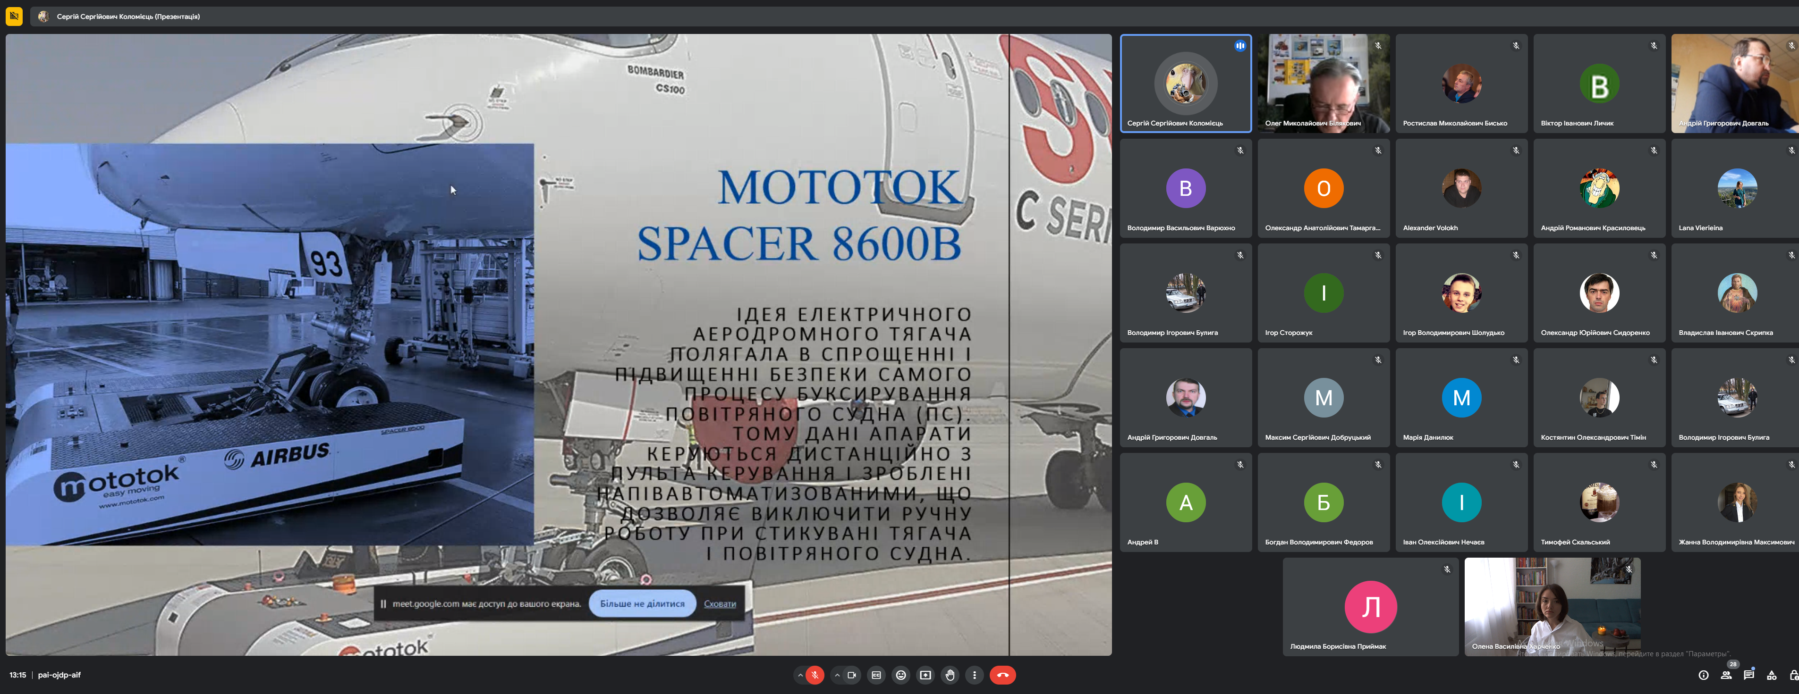
Task: Expand video settings arrow beside camera
Action: coord(837,675)
